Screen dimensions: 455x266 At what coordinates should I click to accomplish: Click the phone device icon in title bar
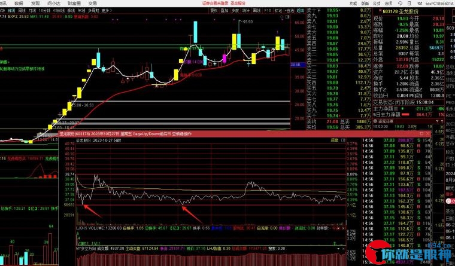coord(409,4)
